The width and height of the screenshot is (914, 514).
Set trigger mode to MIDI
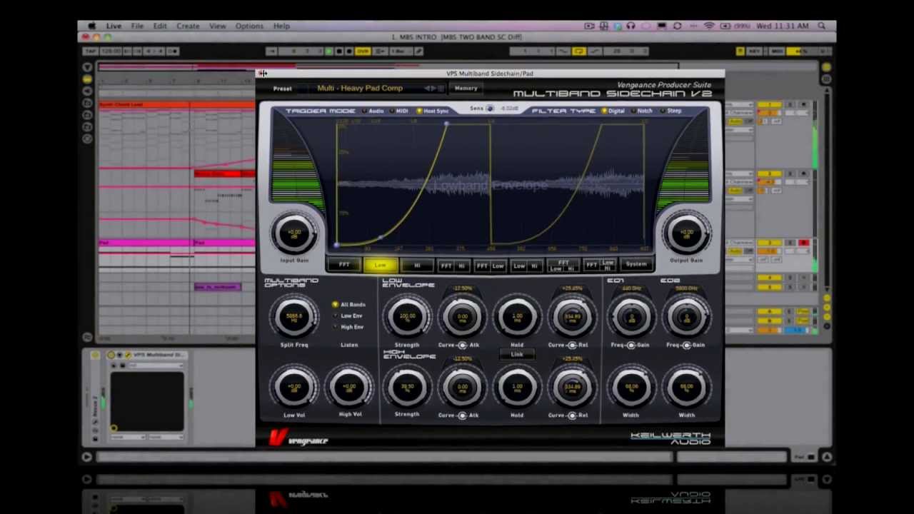point(398,111)
